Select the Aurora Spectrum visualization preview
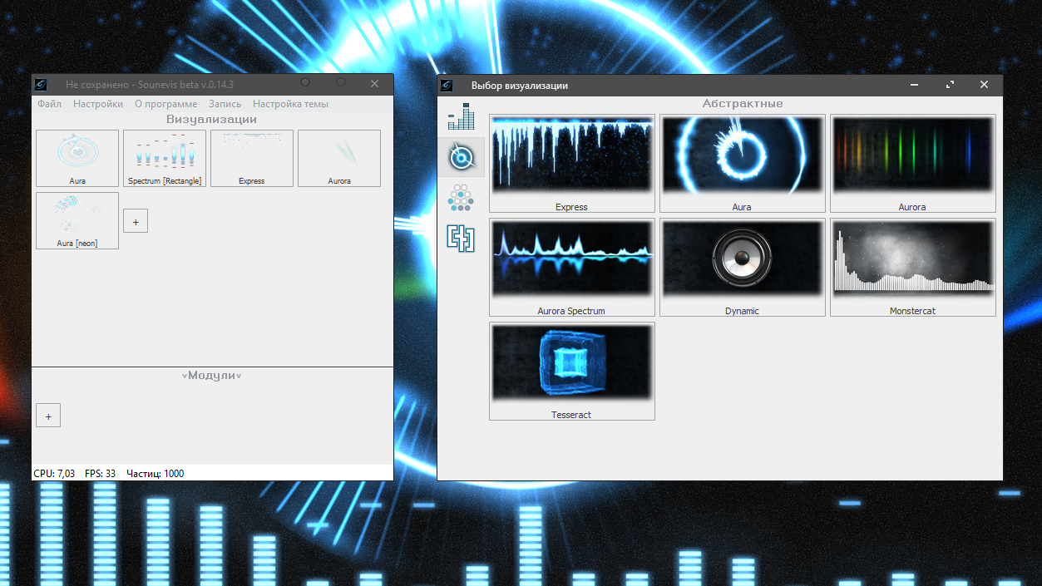Screen dimensions: 1042x586 [x=571, y=267]
